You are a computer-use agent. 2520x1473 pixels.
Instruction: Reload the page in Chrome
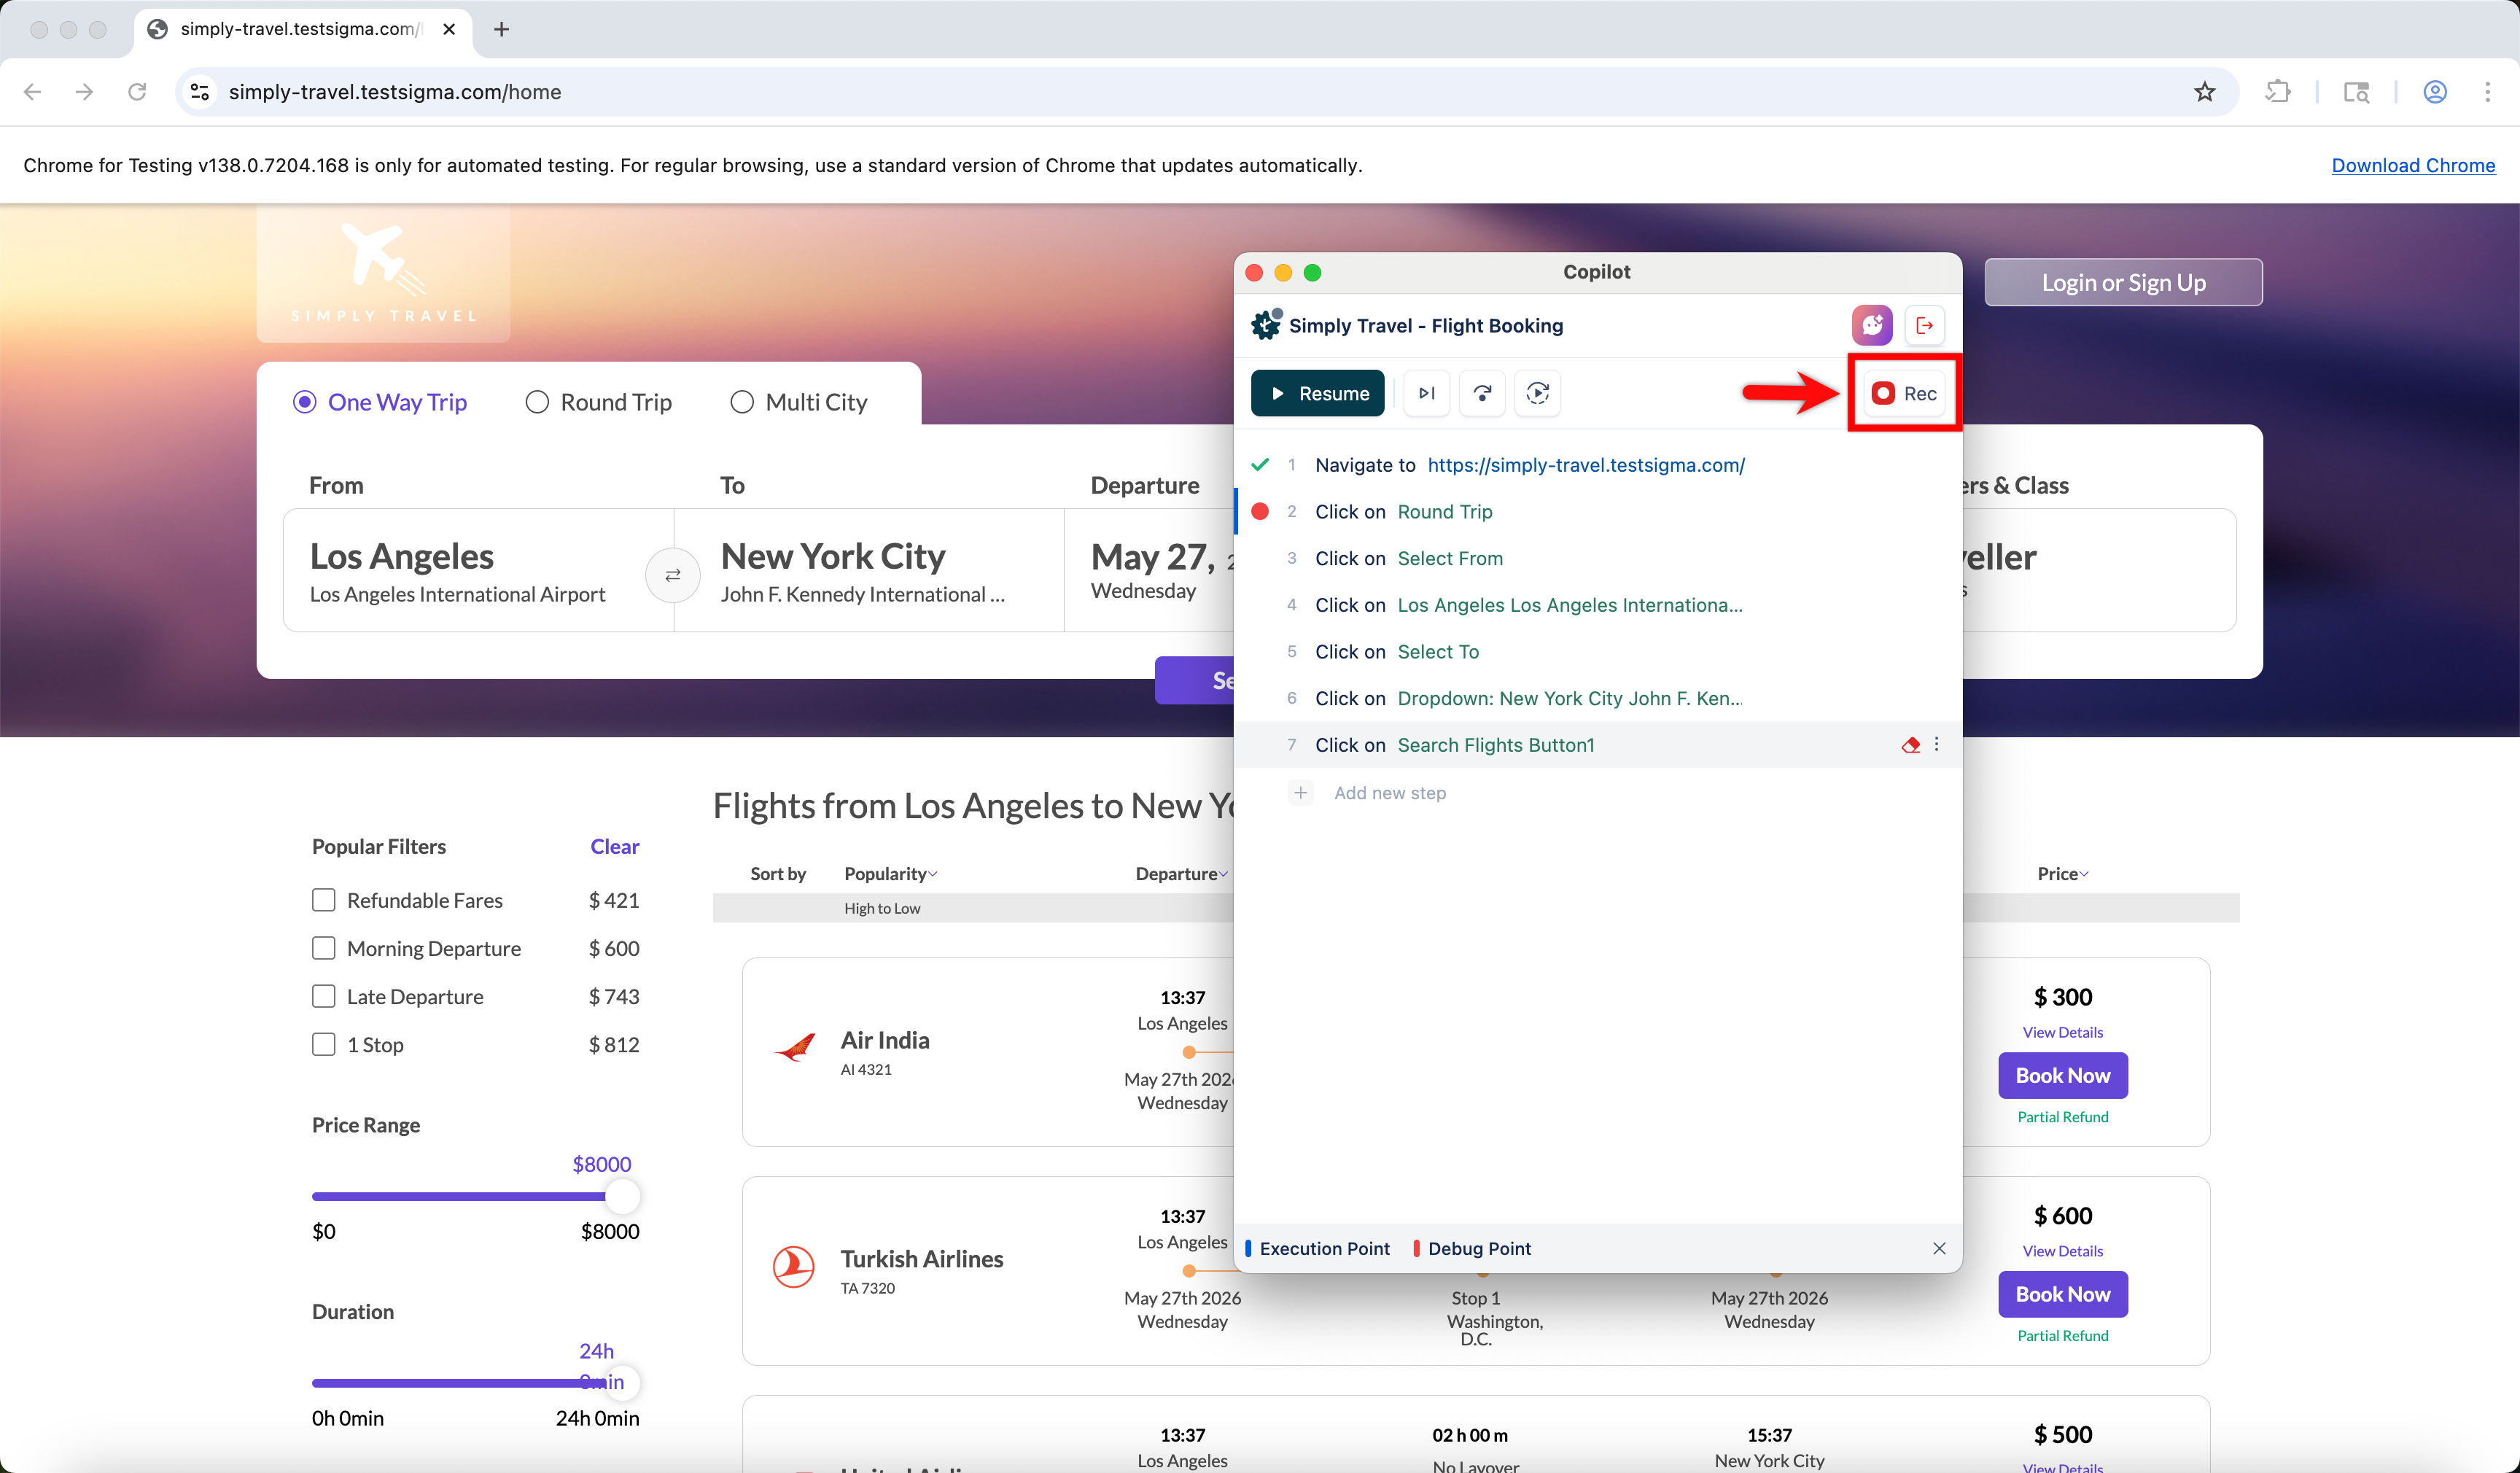pyautogui.click(x=137, y=92)
